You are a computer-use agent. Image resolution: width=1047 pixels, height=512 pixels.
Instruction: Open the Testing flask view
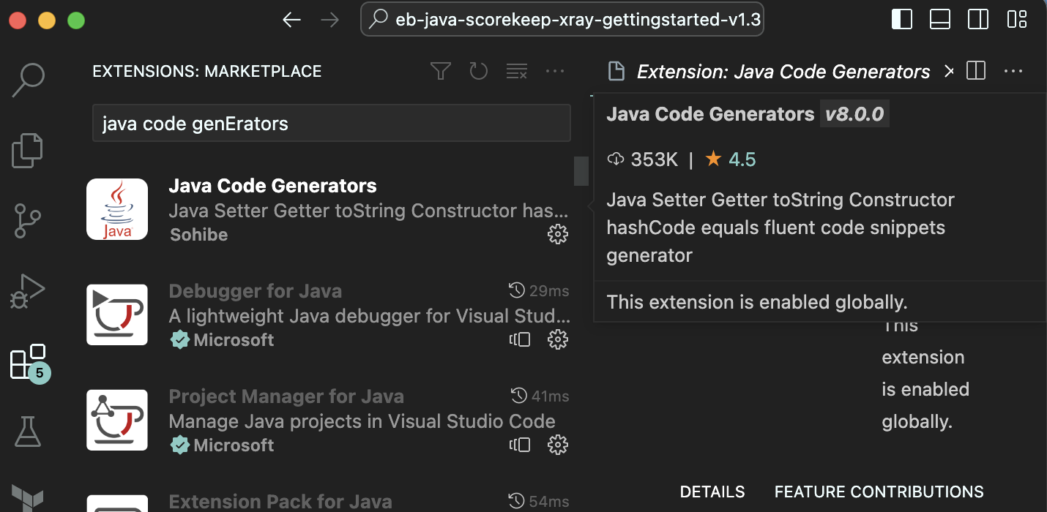pyautogui.click(x=28, y=432)
